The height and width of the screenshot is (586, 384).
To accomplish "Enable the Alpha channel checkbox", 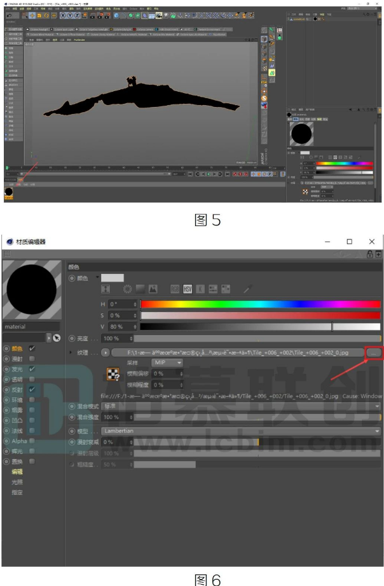I will pyautogui.click(x=32, y=441).
